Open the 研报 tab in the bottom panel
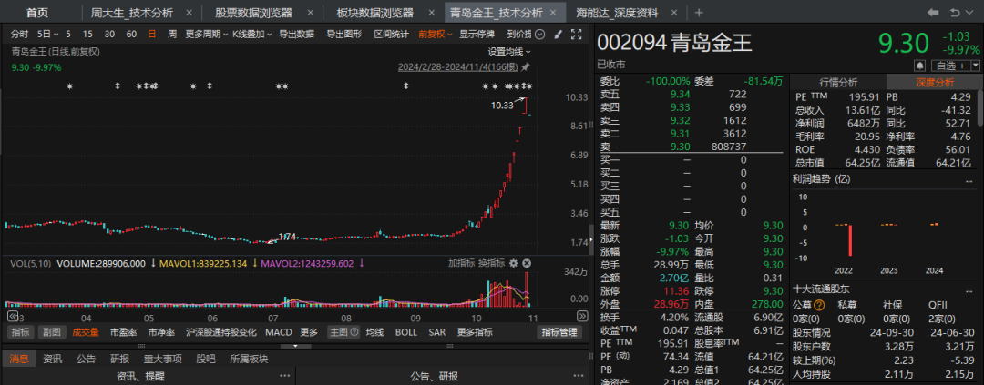Screen dimensions: 984x385 coord(120,360)
